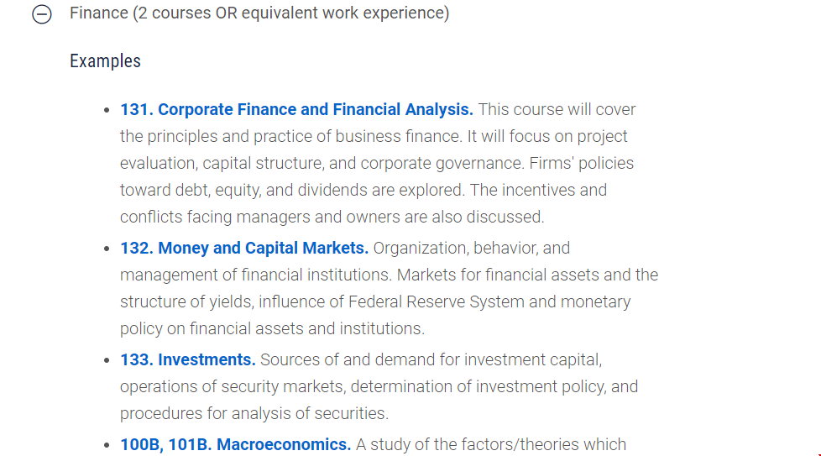Open the 132 Money and Capital Markets link
This screenshot has width=821, height=456.
click(x=244, y=248)
